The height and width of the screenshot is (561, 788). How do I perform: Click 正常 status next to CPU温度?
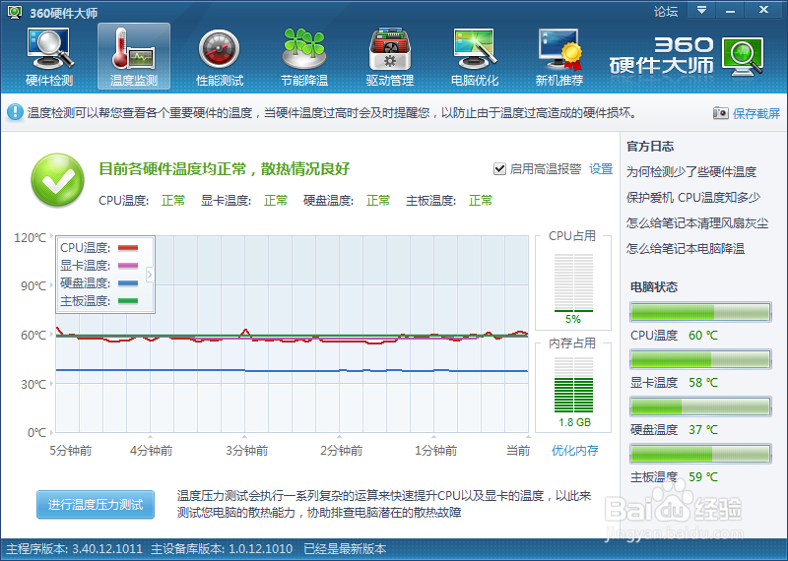click(x=173, y=201)
